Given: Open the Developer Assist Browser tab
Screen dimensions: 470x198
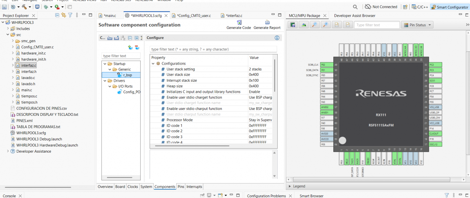Looking at the screenshot, I should click(354, 16).
